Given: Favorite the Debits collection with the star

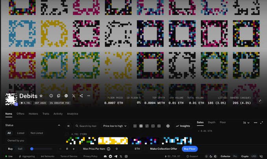Looking at the screenshot, I should click(41, 96).
